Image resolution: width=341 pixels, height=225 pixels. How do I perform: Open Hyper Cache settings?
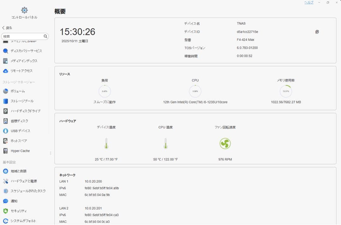[x=20, y=151]
